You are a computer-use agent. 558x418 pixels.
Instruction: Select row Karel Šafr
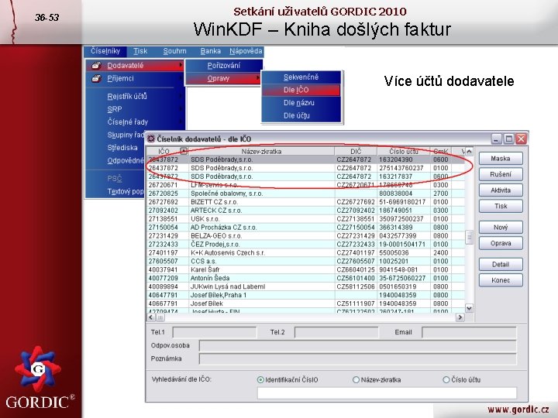coord(305,270)
